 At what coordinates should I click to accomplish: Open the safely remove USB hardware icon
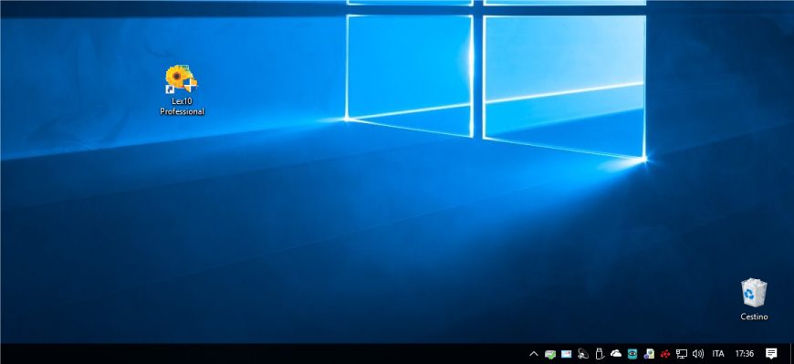[600, 354]
